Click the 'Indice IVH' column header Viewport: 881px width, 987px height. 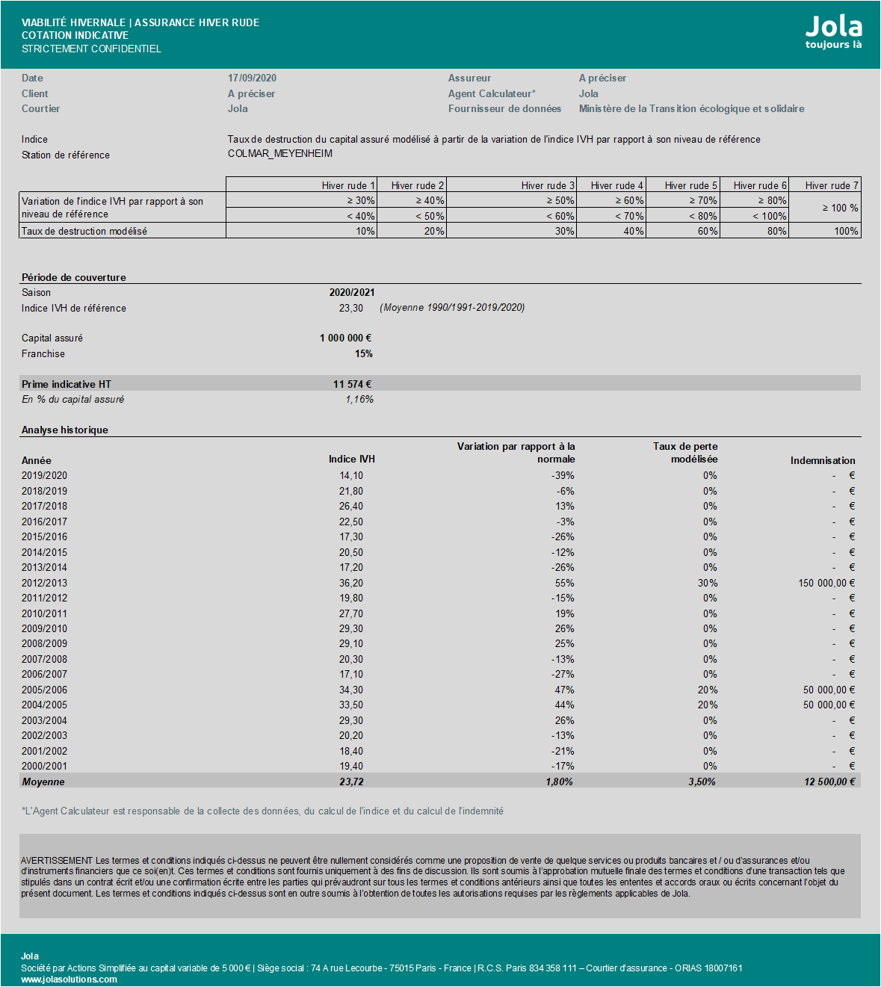point(352,459)
